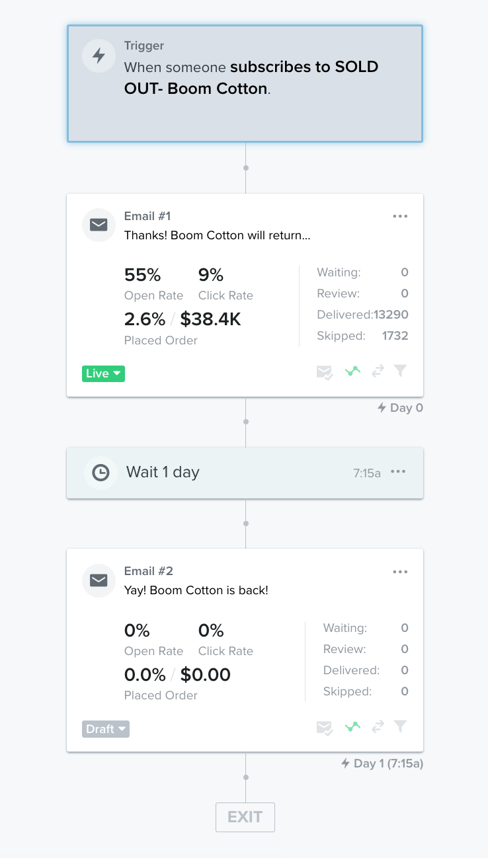Click the filter funnel icon on Email #2

pos(400,726)
